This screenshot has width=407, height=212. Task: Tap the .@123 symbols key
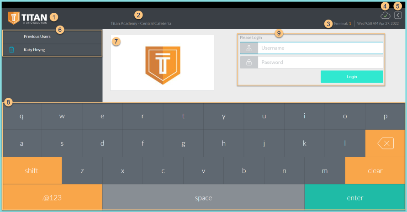pos(52,198)
